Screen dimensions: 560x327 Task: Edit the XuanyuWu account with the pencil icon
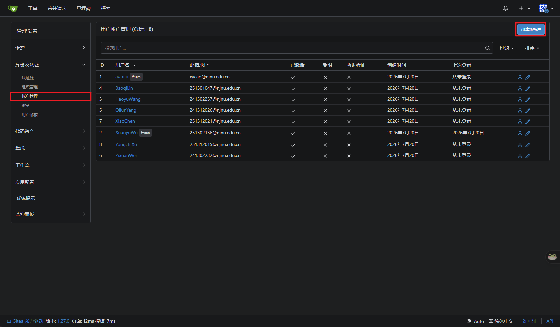click(528, 133)
